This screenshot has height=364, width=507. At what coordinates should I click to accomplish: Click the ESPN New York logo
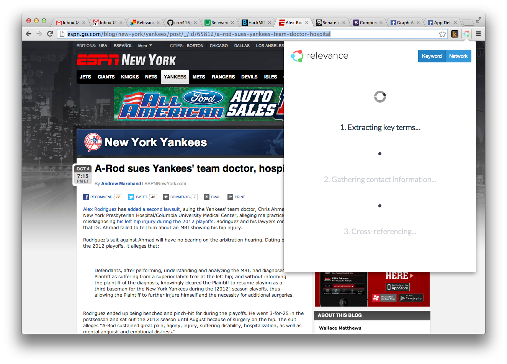pos(126,60)
